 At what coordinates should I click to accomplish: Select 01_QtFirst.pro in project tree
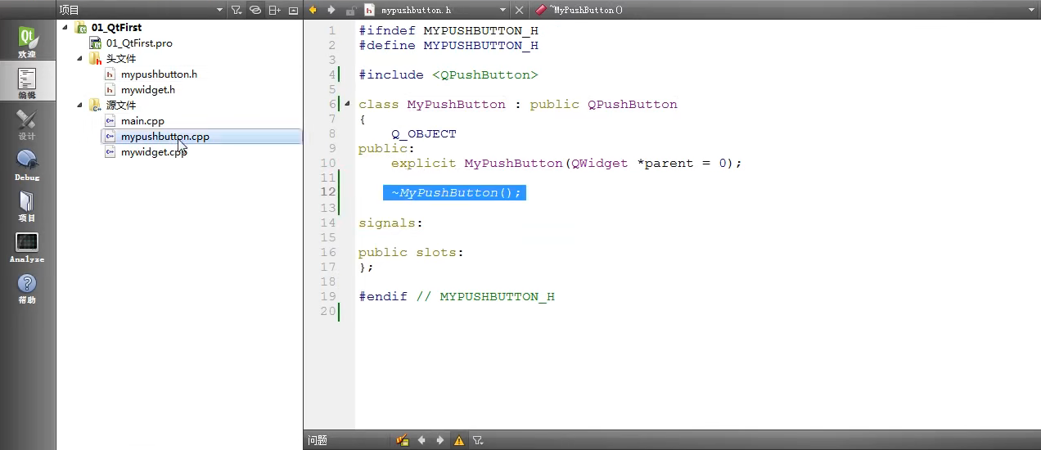point(139,43)
